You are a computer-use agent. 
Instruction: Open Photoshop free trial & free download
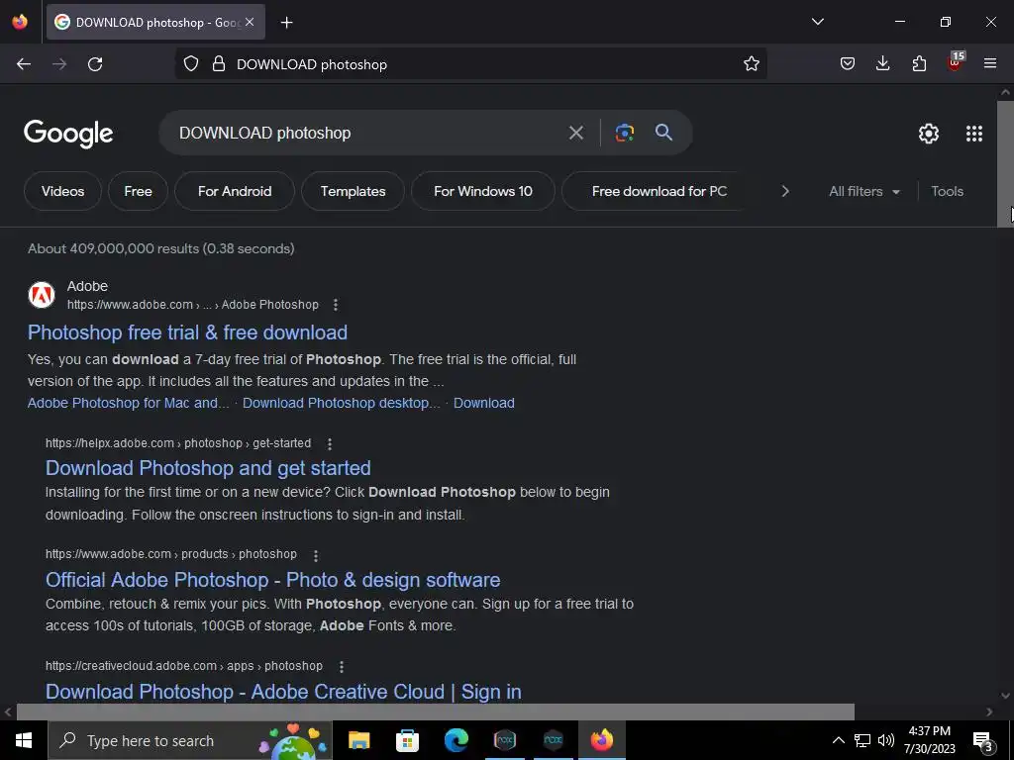click(187, 332)
